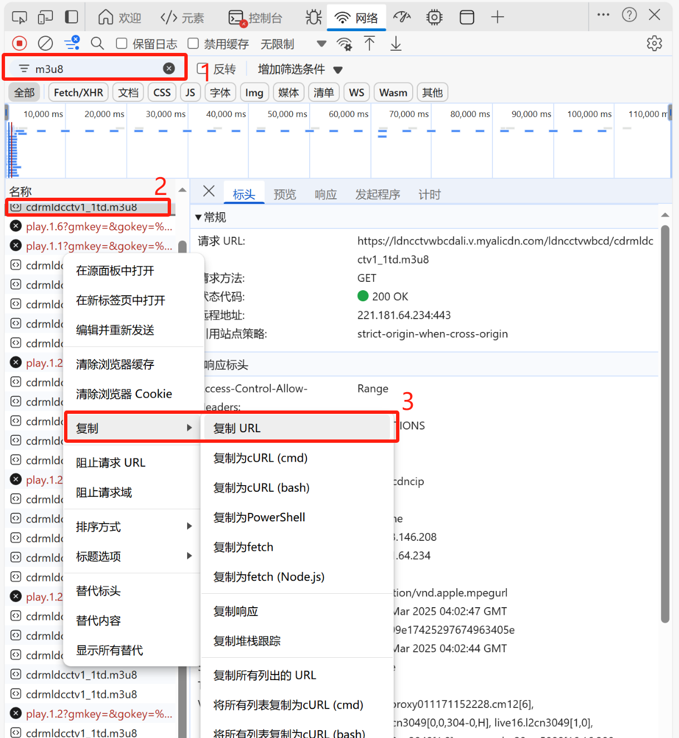Select 复制为fetch from the copy submenu
The image size is (679, 738).
pos(243,547)
